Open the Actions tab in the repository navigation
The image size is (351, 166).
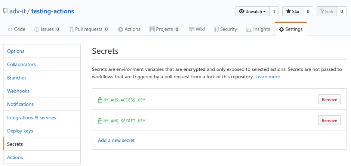129,29
